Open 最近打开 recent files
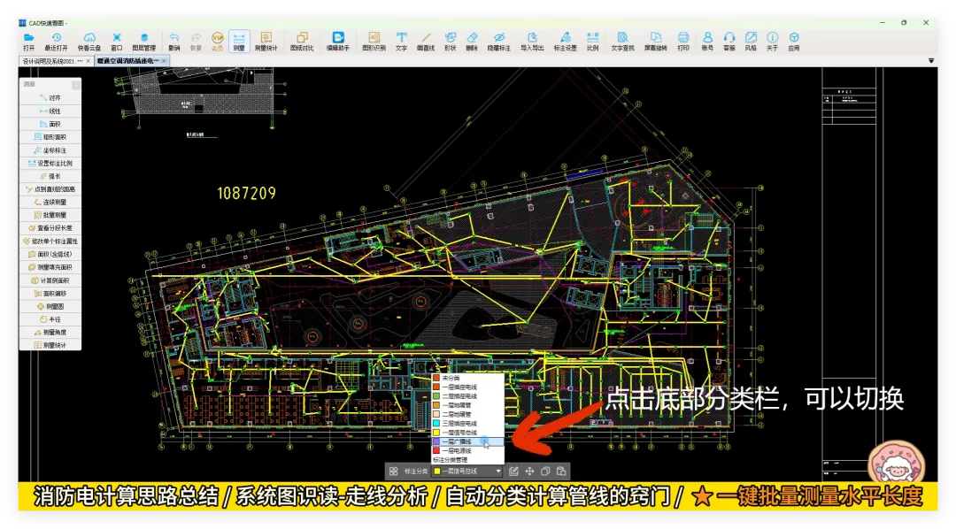Screen dimensions: 956x529 tap(56, 42)
